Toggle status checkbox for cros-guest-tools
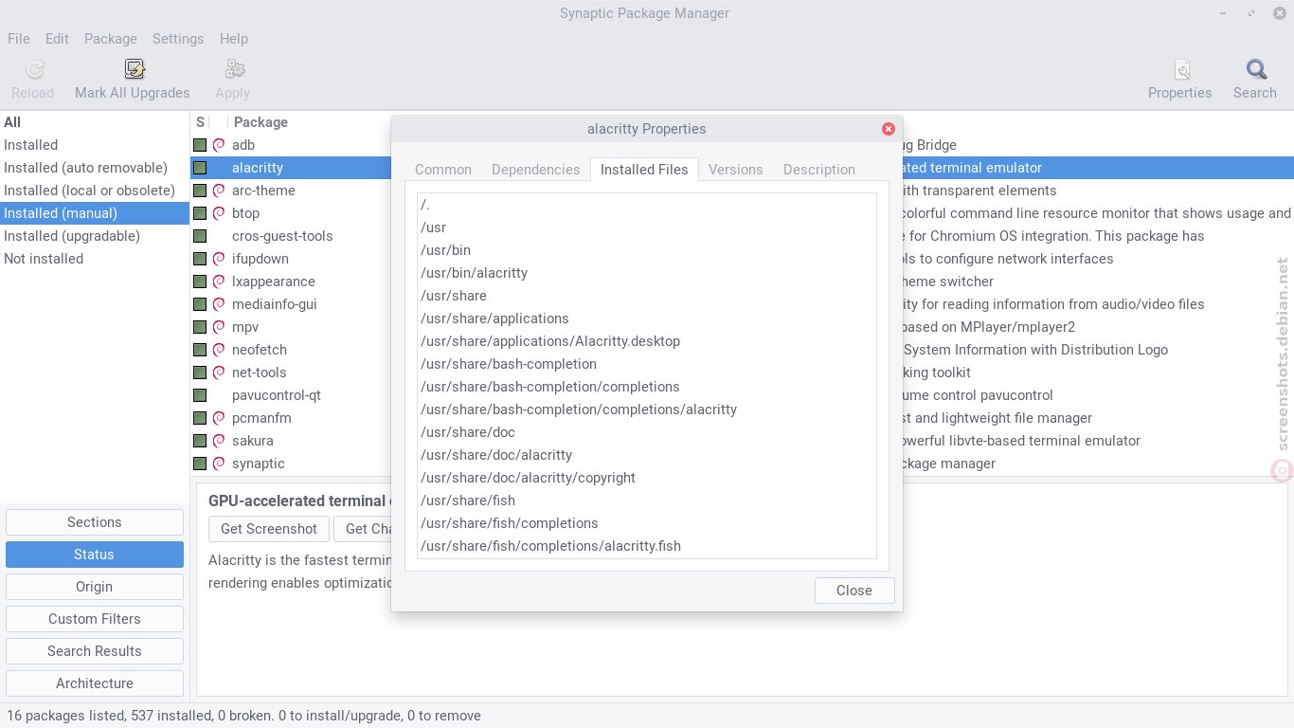The width and height of the screenshot is (1294, 728). click(200, 236)
